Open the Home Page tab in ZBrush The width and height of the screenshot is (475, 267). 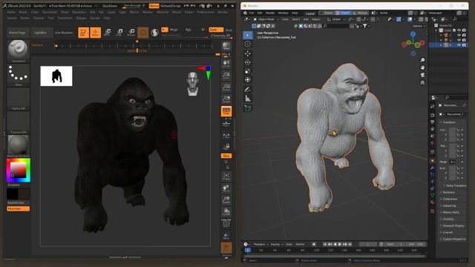17,33
